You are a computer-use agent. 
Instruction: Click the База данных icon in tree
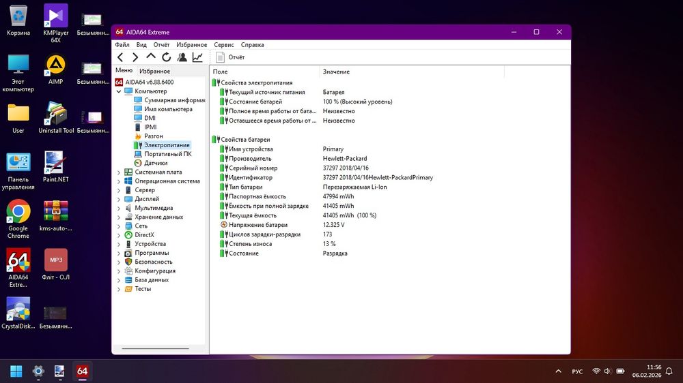coord(128,280)
